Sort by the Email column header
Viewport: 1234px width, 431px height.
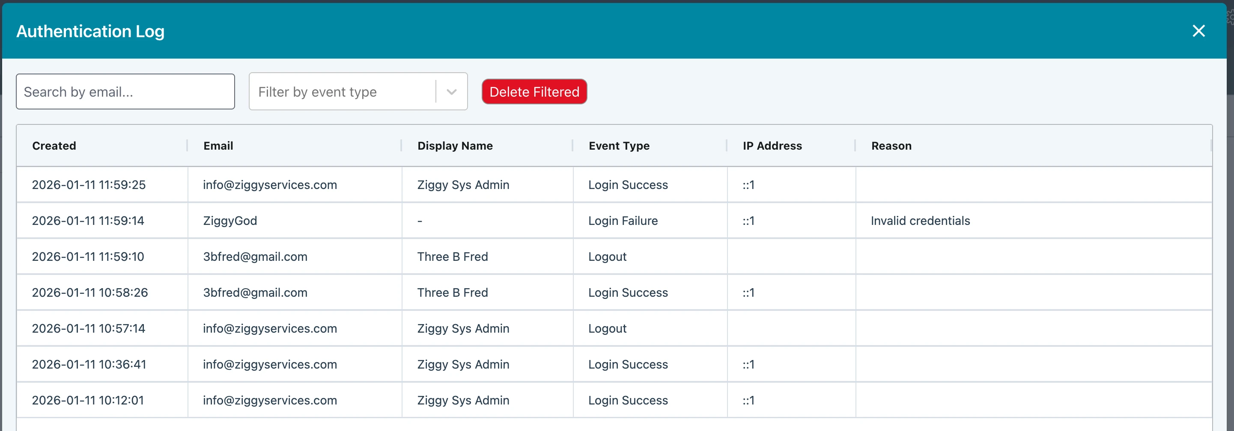click(218, 146)
